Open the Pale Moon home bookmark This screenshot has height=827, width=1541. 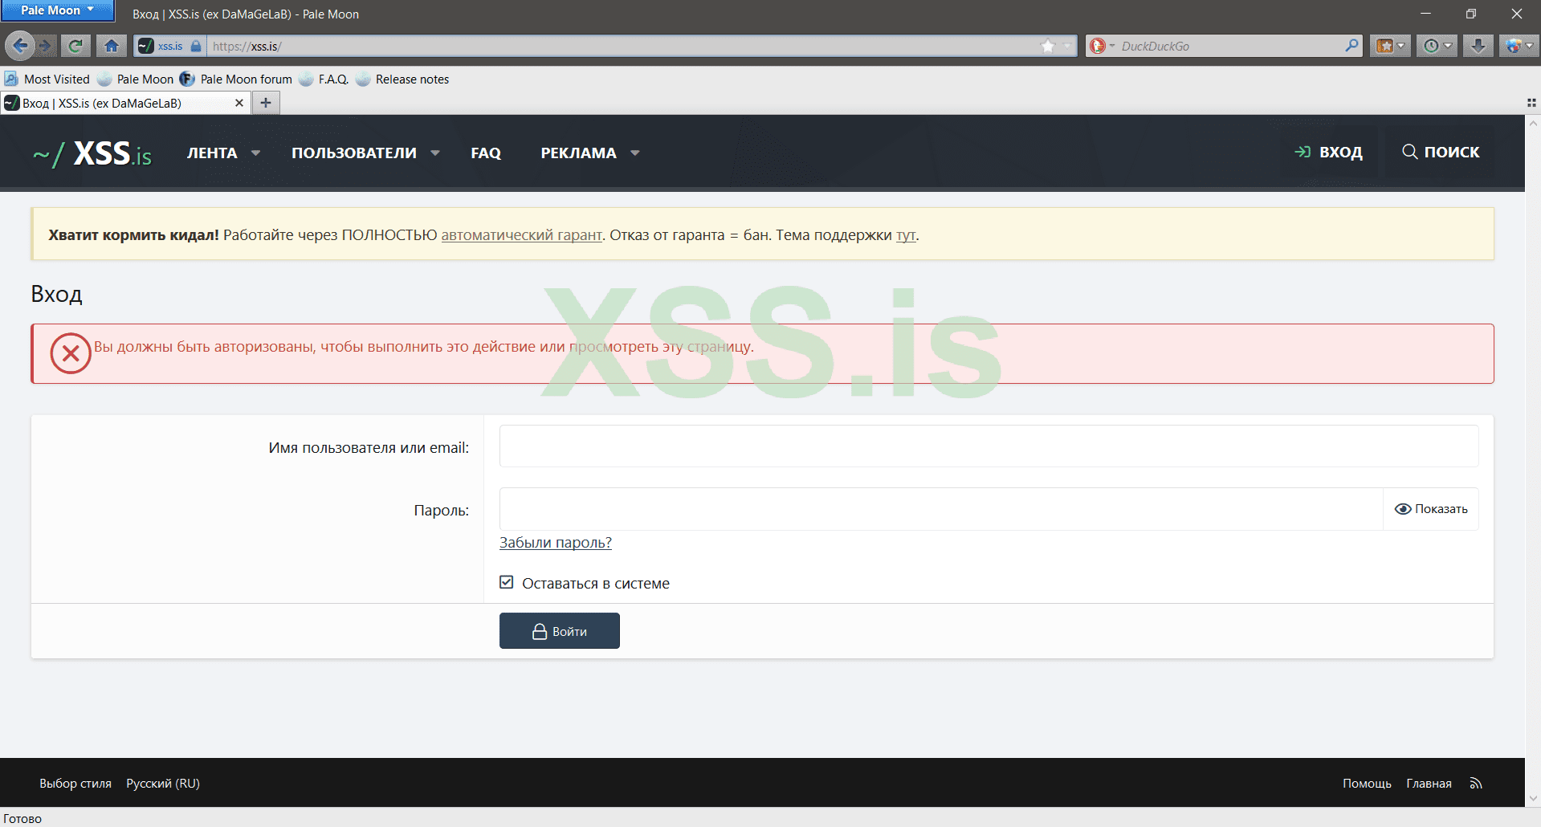pyautogui.click(x=135, y=79)
